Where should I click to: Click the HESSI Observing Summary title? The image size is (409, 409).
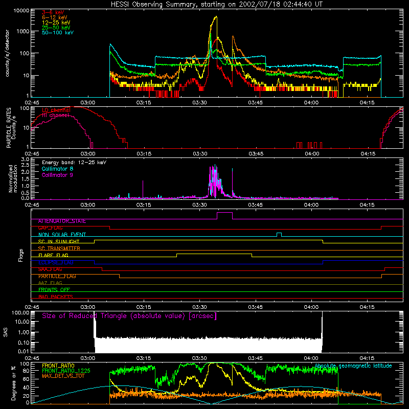coord(216,4)
